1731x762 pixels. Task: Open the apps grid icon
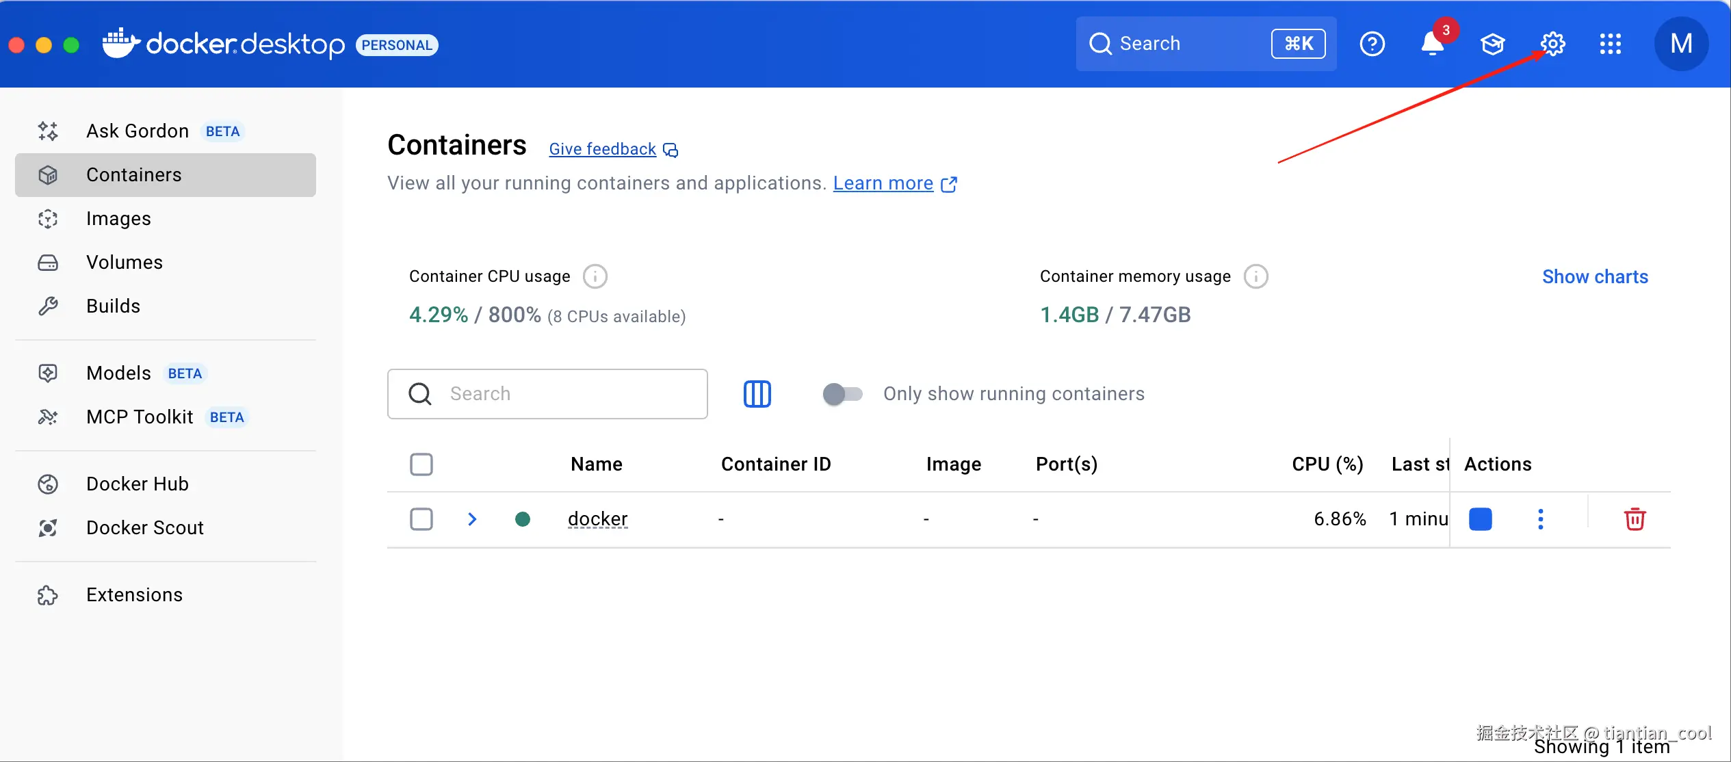coord(1610,44)
